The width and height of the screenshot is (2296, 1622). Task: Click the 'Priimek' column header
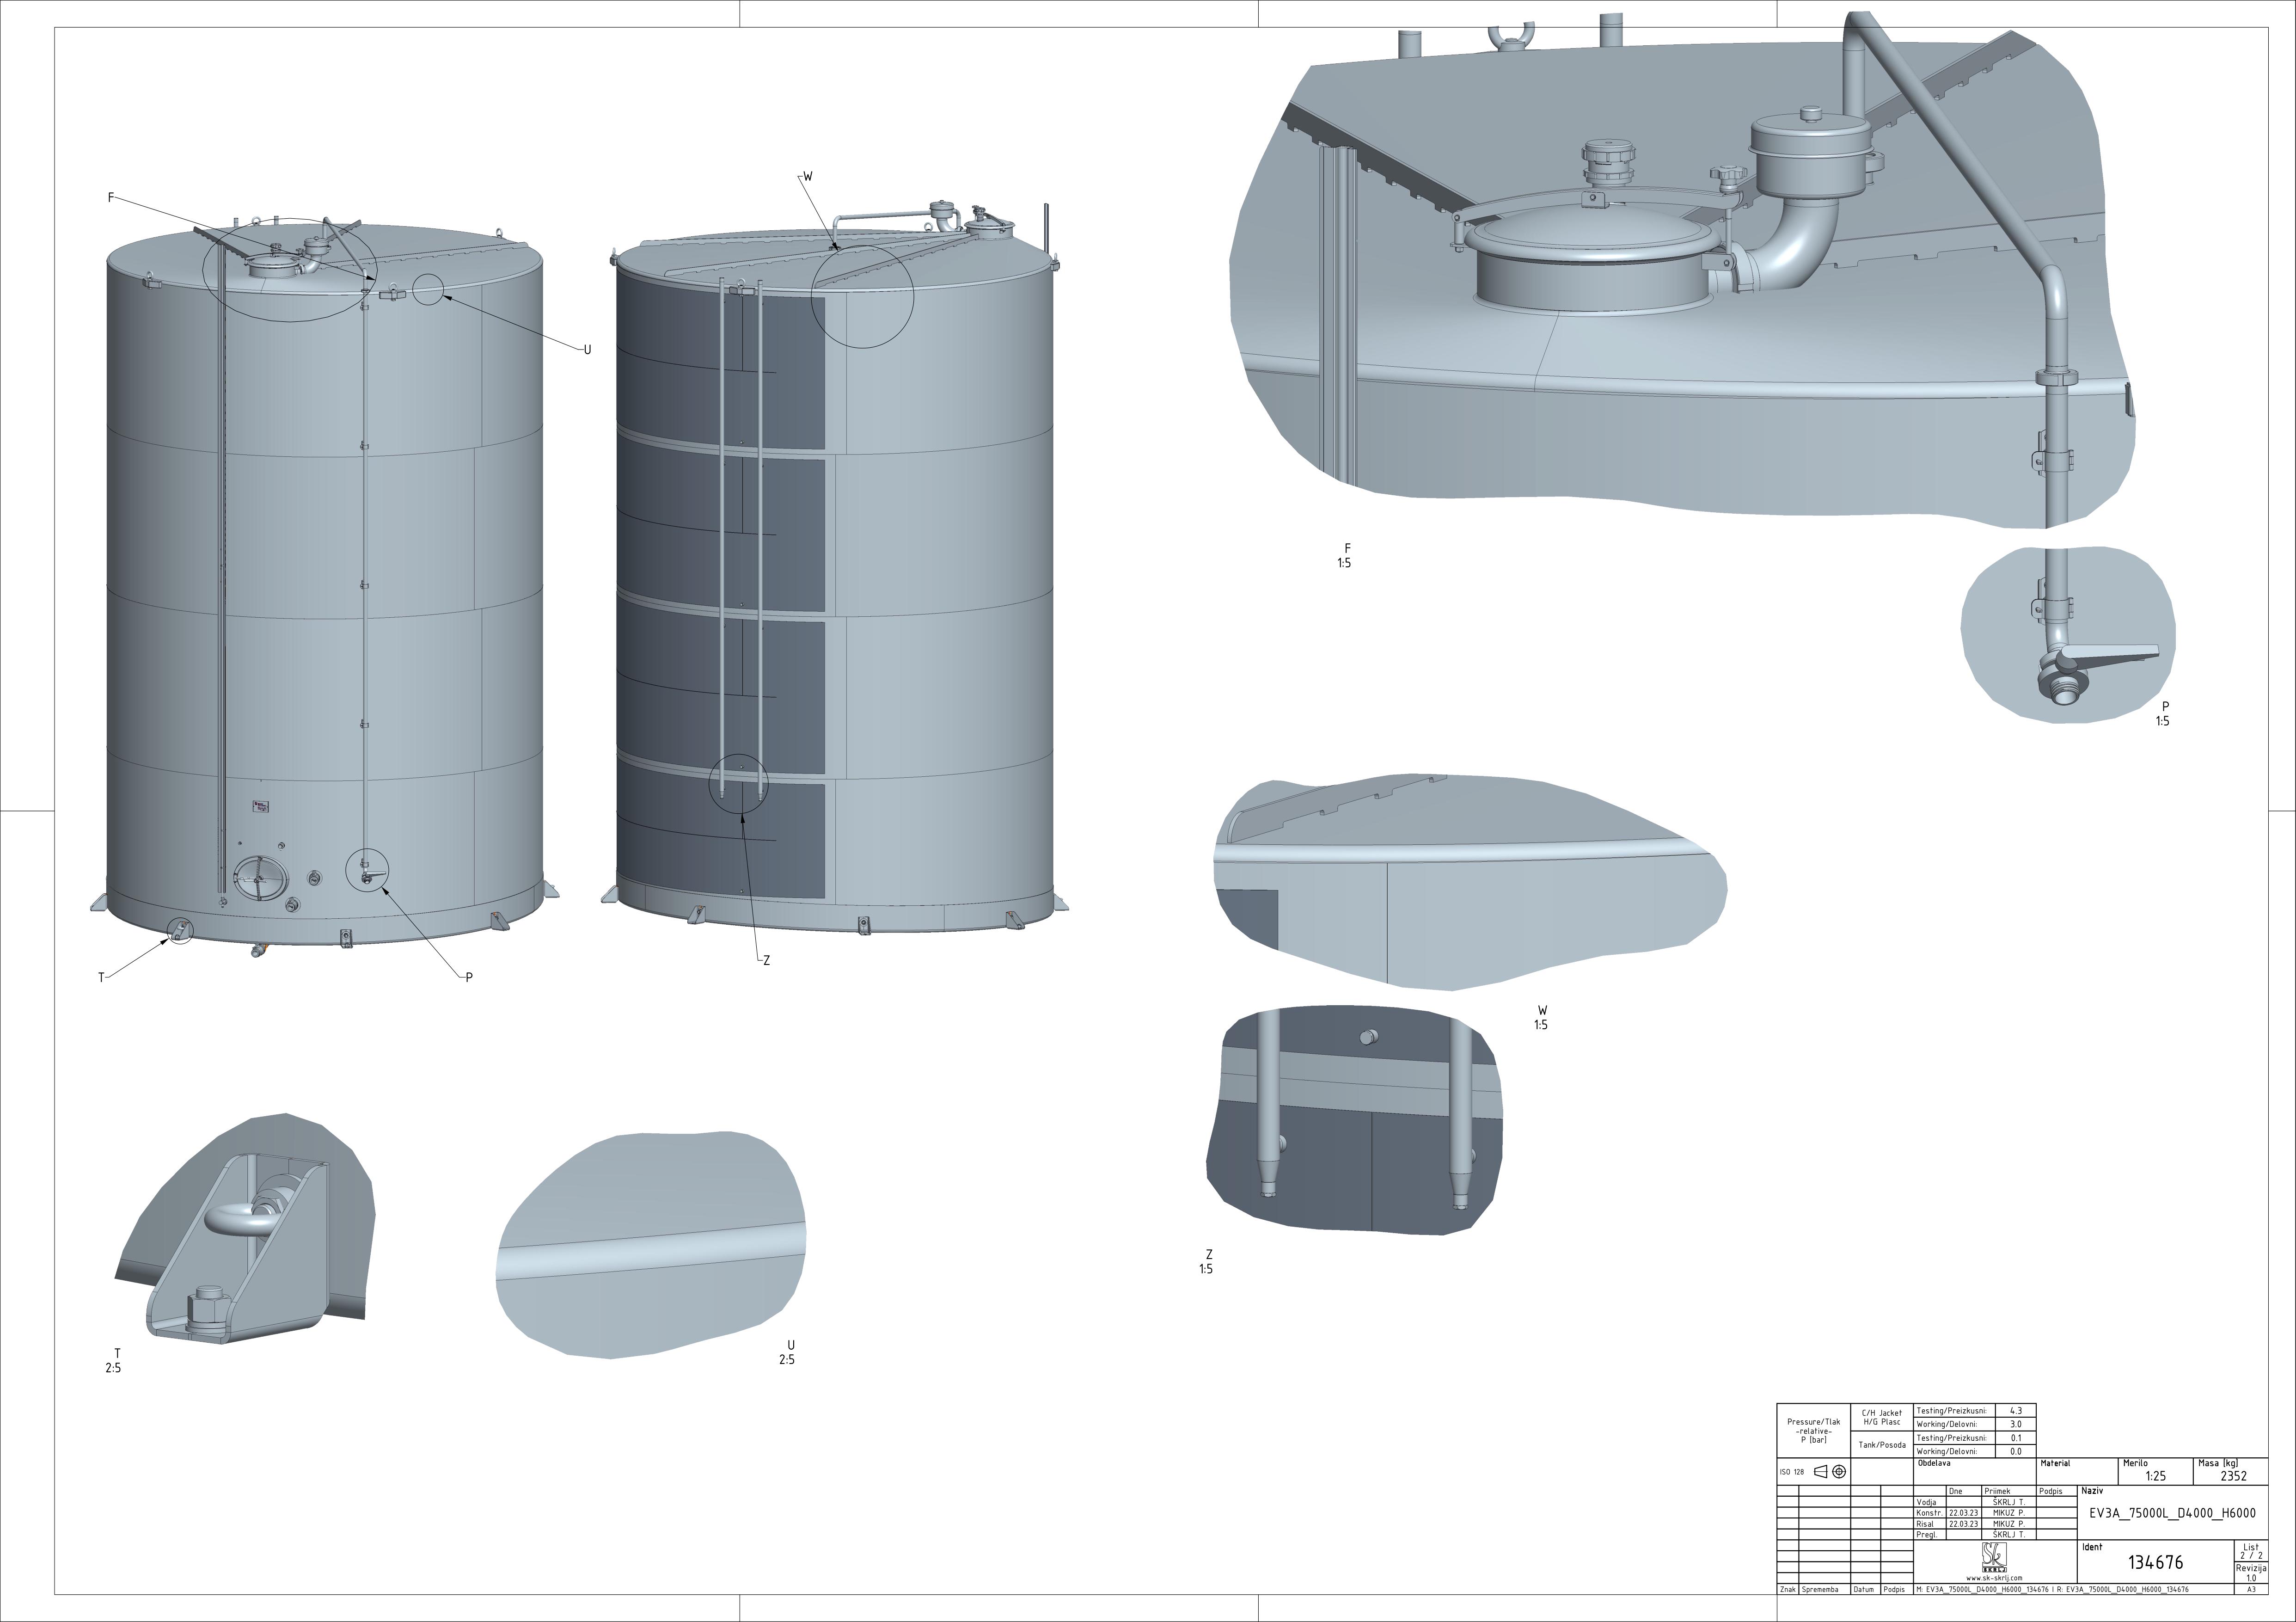coord(1997,1491)
